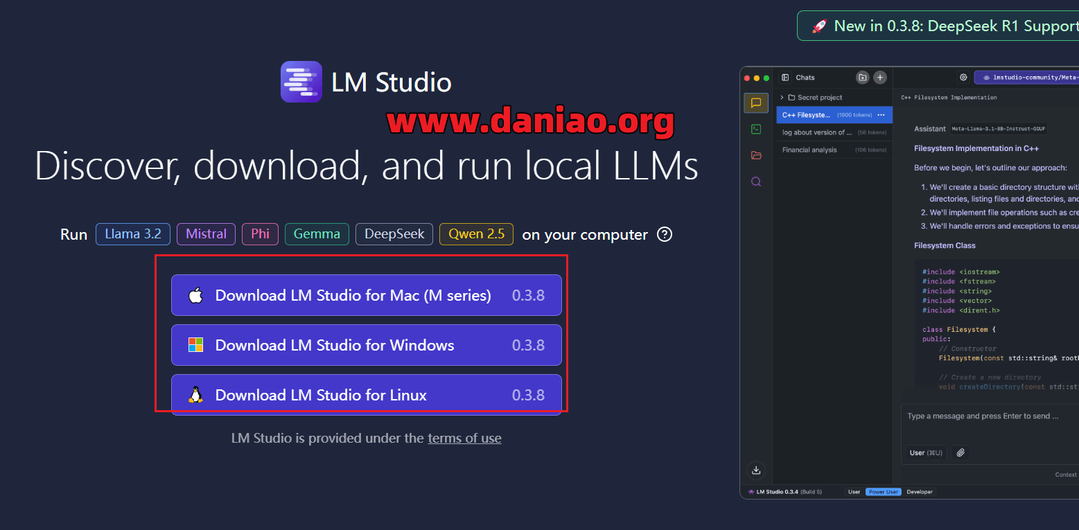Click the 'Filesystem Class' heading
The image size is (1079, 530).
(945, 245)
